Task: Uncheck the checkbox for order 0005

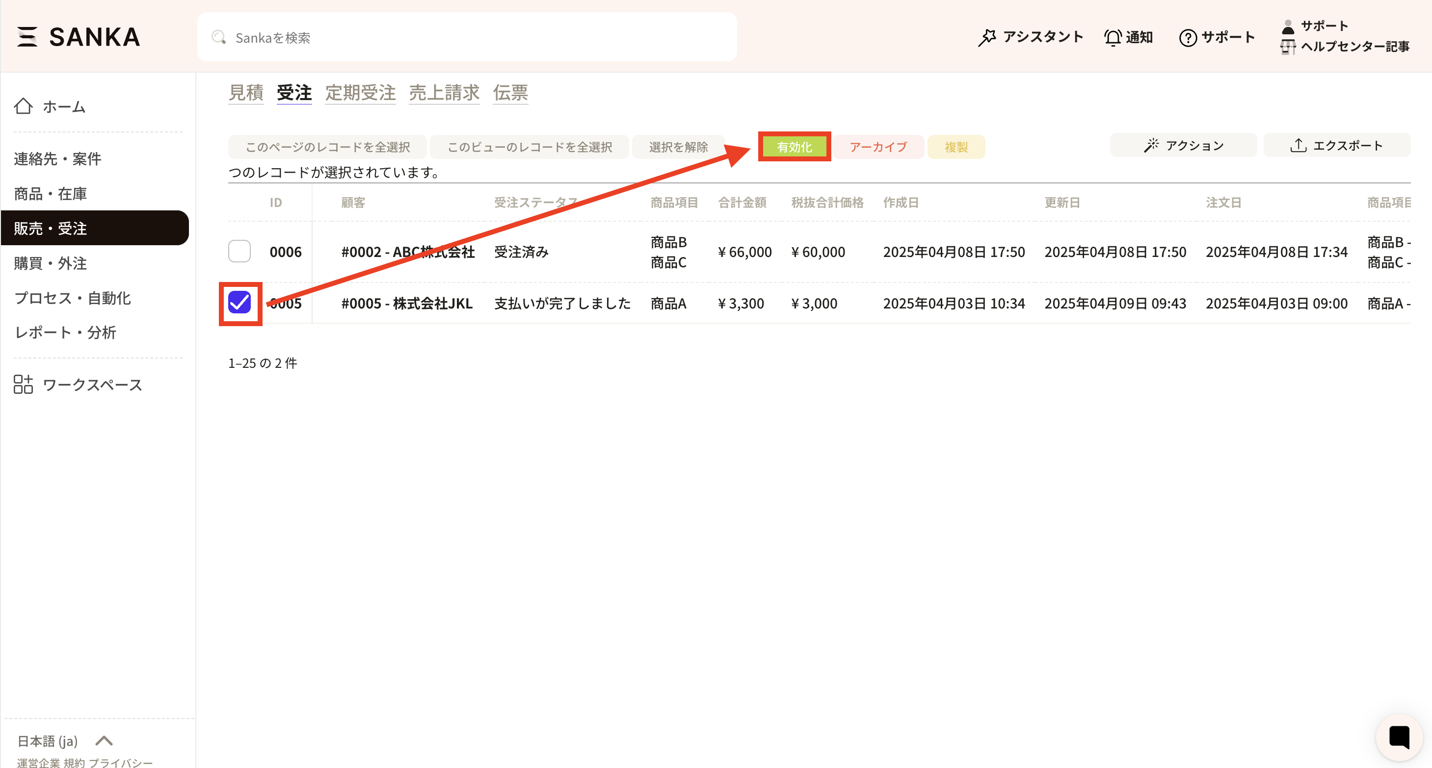Action: [x=239, y=303]
